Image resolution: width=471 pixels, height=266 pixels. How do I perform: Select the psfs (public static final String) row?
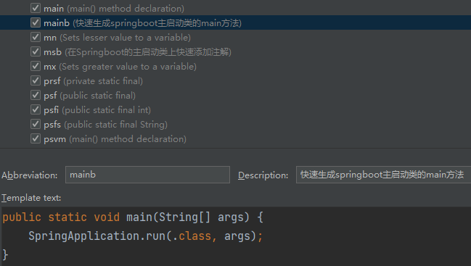click(x=235, y=124)
